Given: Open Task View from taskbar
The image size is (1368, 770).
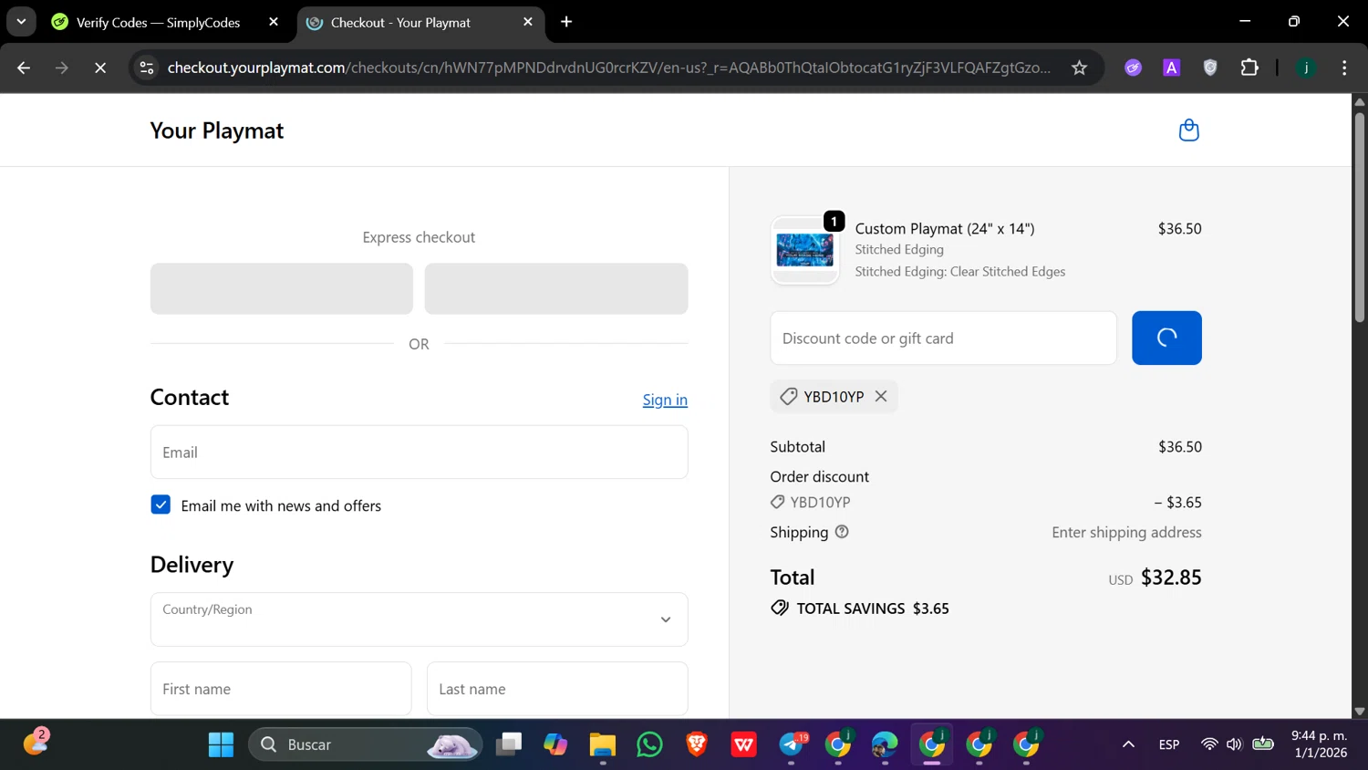Looking at the screenshot, I should point(509,744).
